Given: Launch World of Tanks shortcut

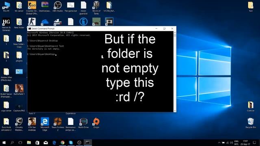Looking at the screenshot, I should pos(96,8).
